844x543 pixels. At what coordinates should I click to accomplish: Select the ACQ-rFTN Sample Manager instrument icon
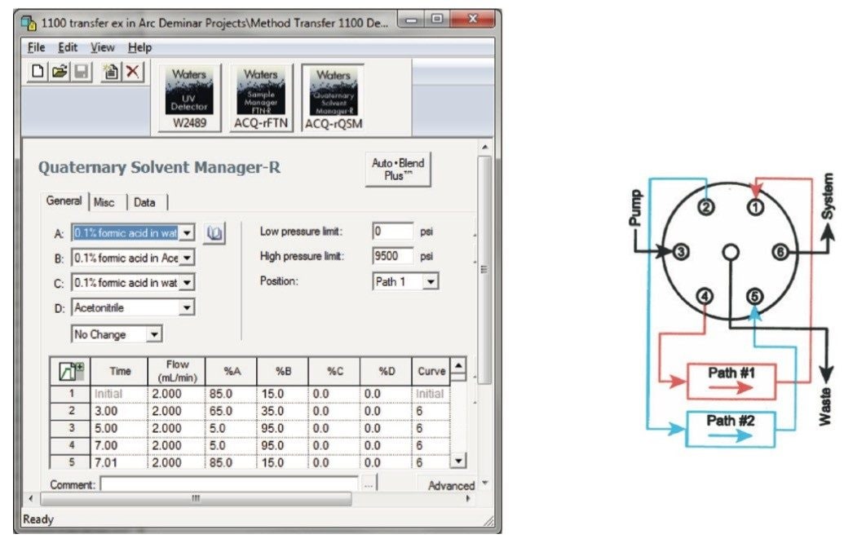(x=261, y=98)
